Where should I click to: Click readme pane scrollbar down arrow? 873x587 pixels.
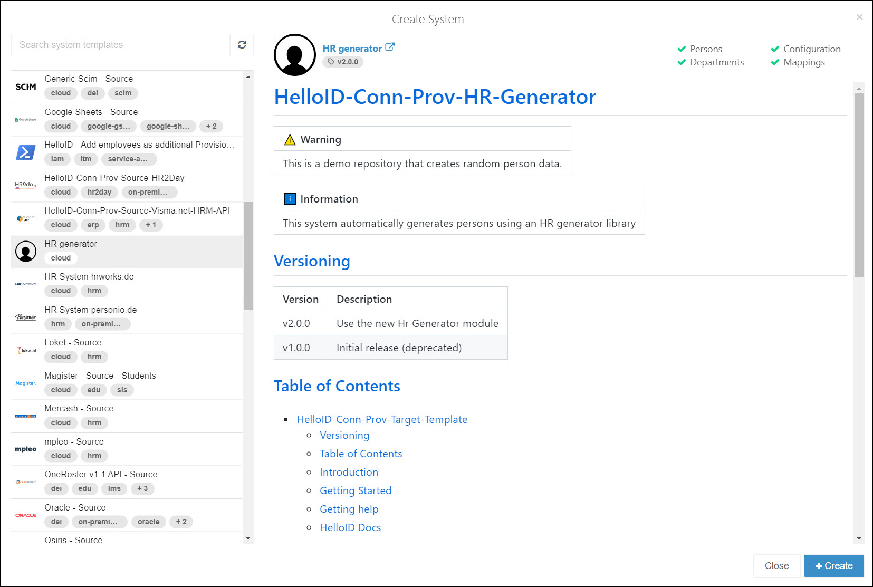coord(859,538)
